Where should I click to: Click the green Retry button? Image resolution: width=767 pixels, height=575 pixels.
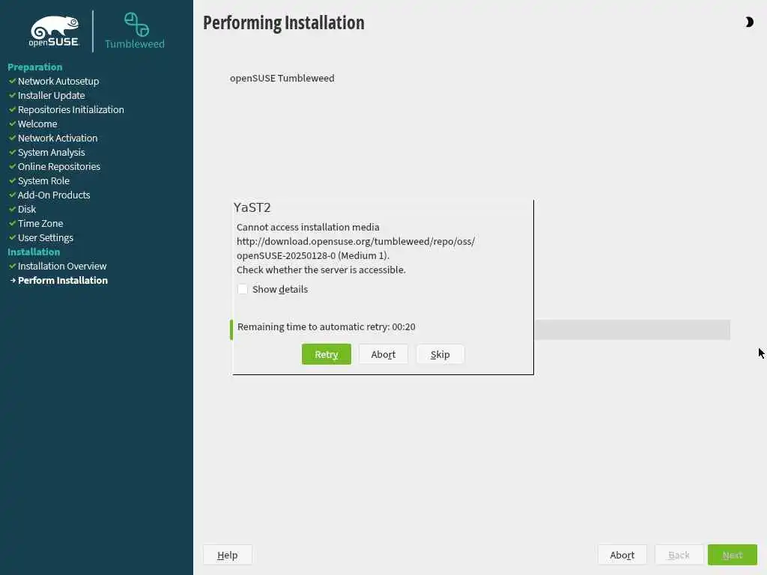point(327,354)
